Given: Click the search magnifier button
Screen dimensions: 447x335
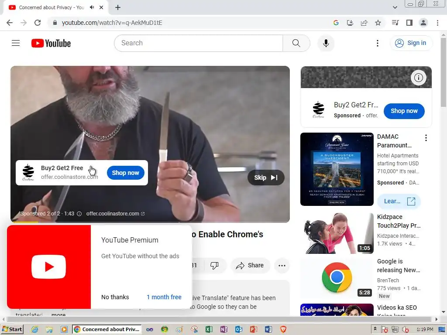Looking at the screenshot, I should point(296,43).
